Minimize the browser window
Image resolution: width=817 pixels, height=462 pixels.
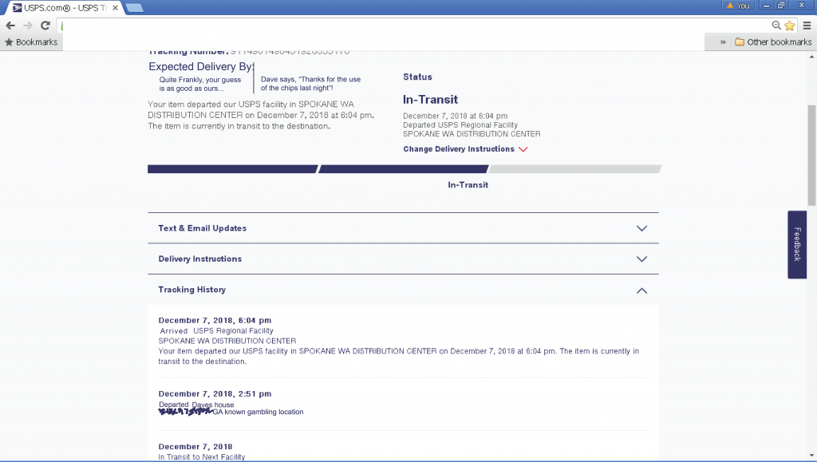(766, 6)
